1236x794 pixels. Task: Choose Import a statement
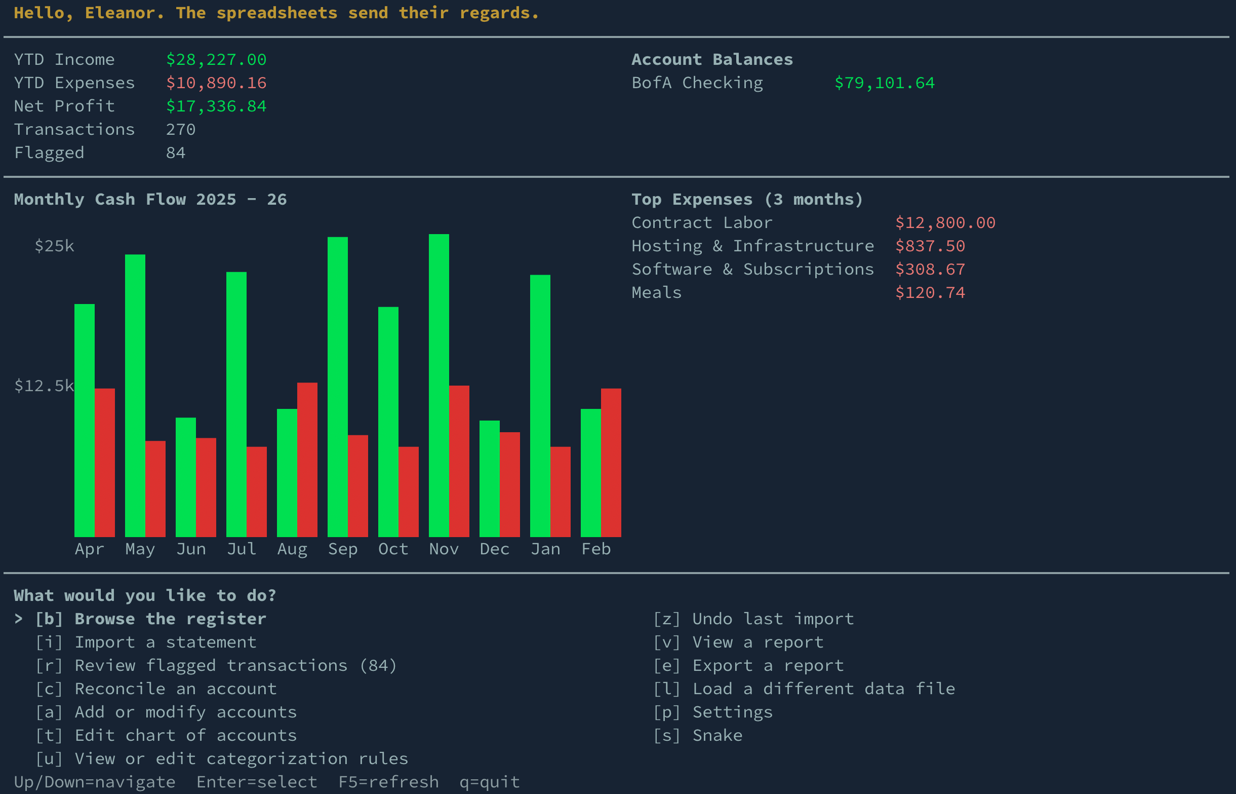(146, 642)
